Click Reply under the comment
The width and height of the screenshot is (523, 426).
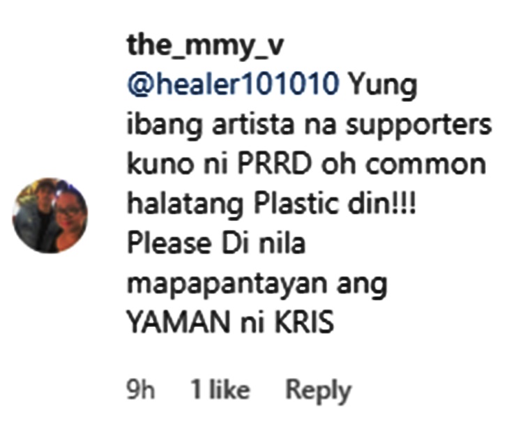pyautogui.click(x=319, y=390)
